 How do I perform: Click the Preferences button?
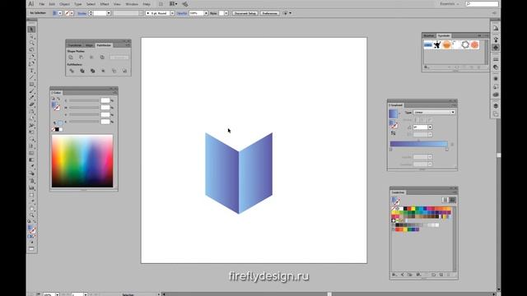269,13
